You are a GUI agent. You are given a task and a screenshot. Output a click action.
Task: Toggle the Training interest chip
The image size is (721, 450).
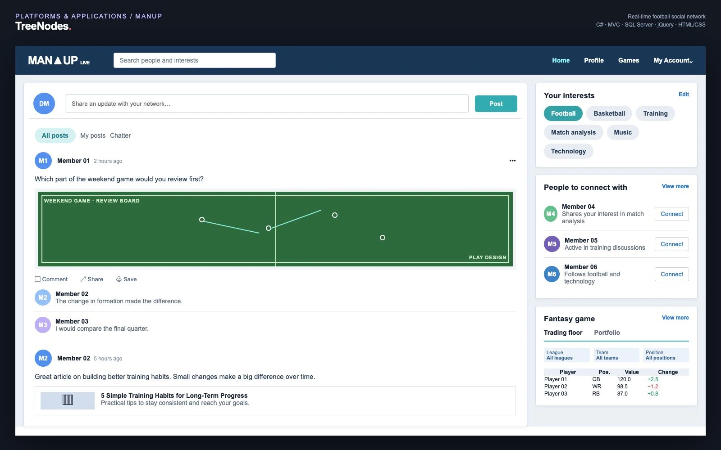pos(655,113)
